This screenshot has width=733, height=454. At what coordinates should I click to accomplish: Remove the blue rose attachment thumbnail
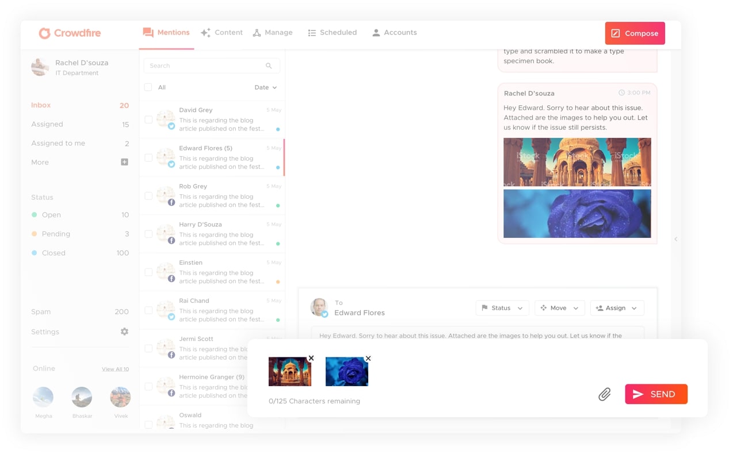pyautogui.click(x=368, y=358)
